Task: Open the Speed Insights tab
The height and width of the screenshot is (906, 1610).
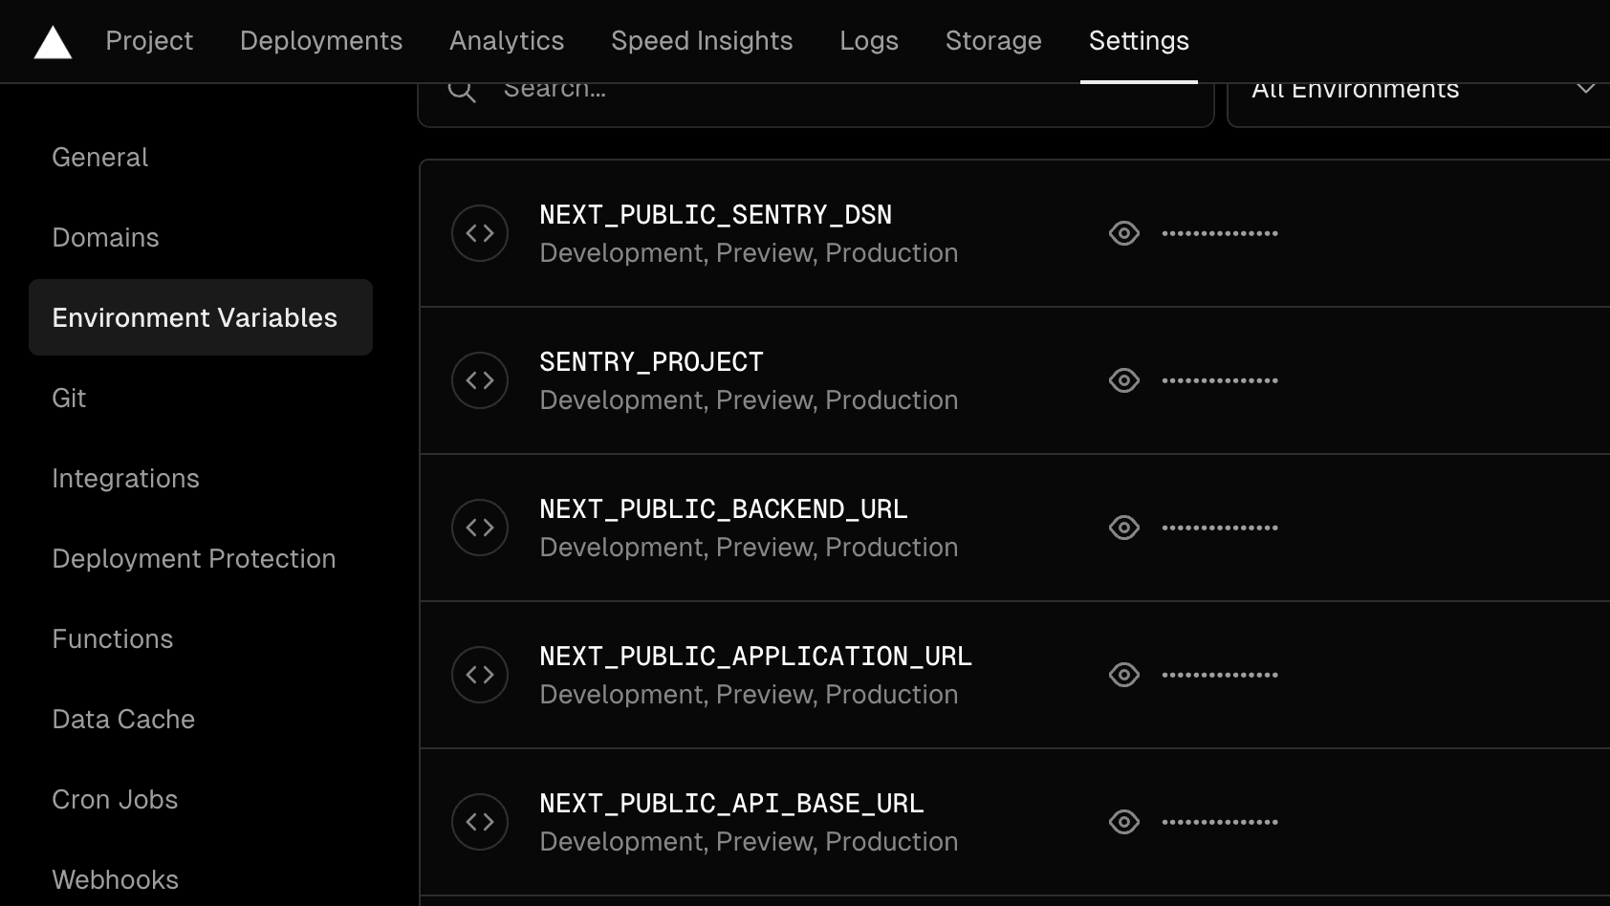Action: 701,41
